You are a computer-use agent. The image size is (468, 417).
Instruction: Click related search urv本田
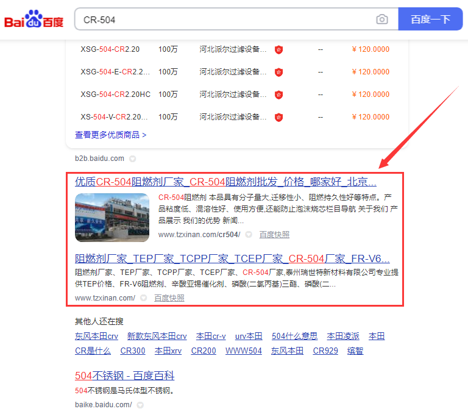pyautogui.click(x=249, y=336)
